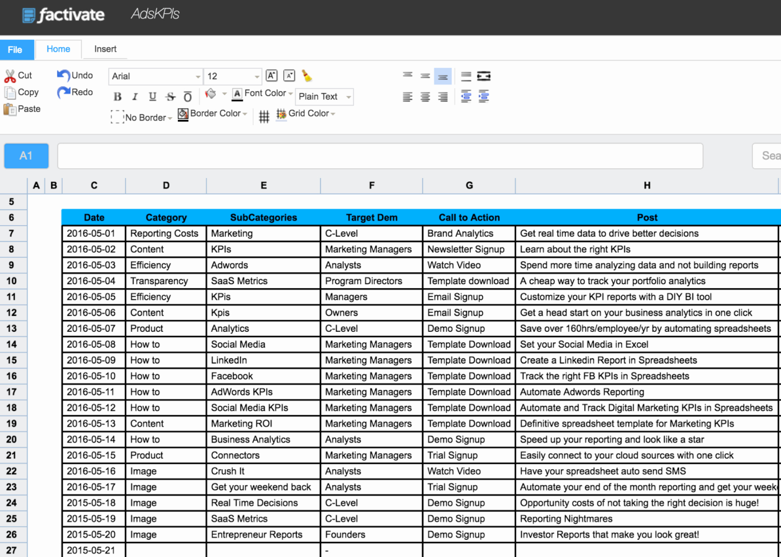
Task: Toggle bold formatting
Action: pyautogui.click(x=117, y=97)
